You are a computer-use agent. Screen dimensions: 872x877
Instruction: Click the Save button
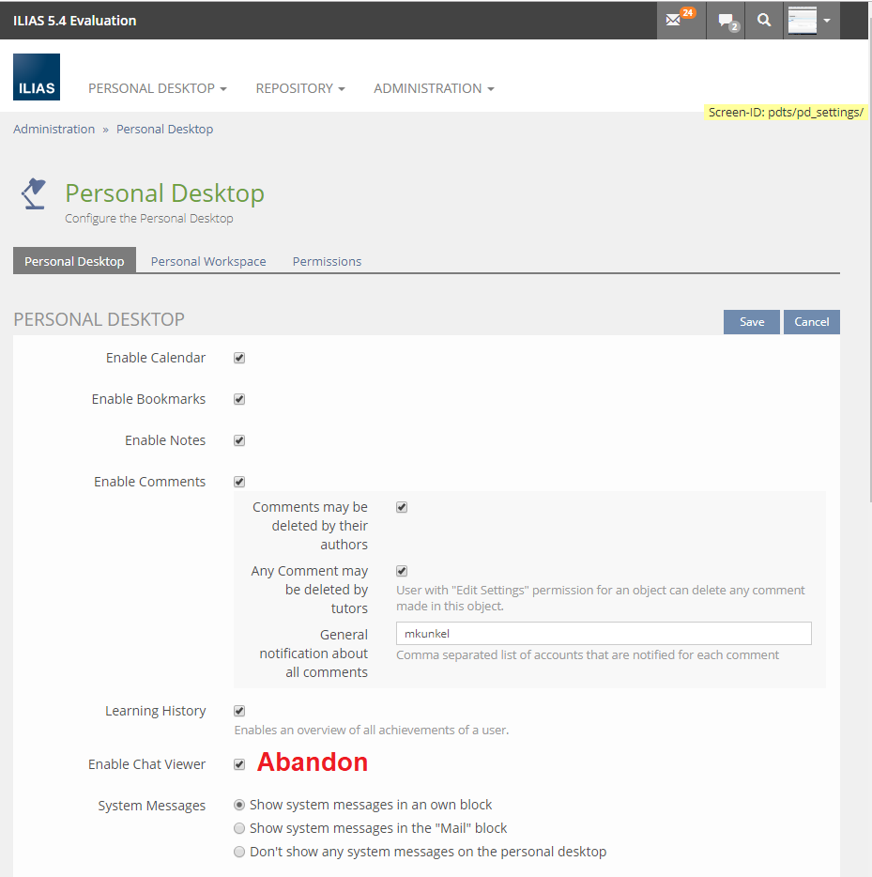(751, 322)
